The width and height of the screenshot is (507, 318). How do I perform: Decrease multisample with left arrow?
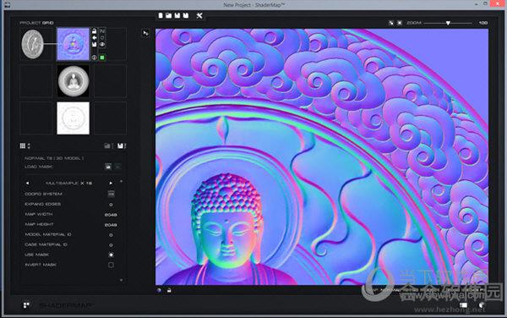click(x=27, y=183)
